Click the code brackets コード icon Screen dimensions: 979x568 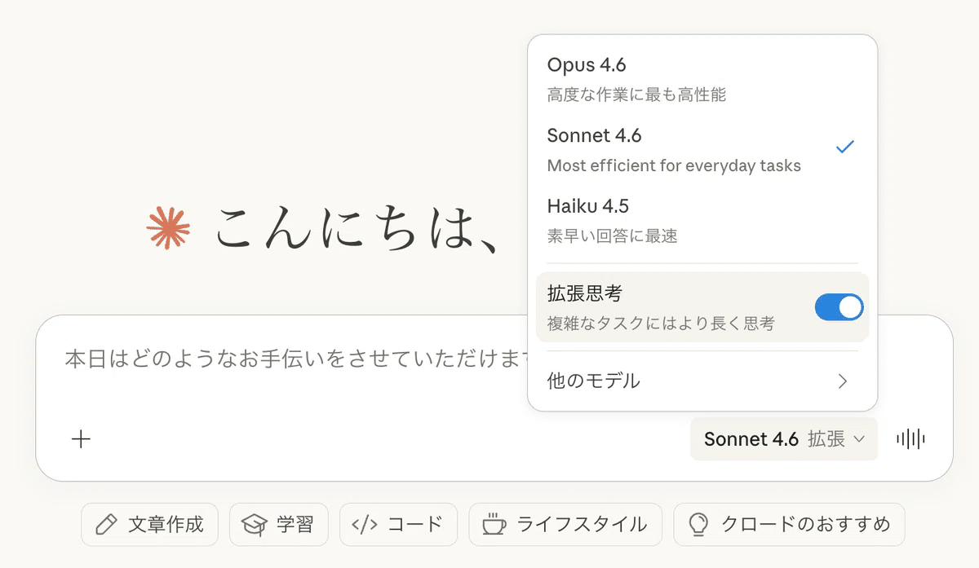364,524
